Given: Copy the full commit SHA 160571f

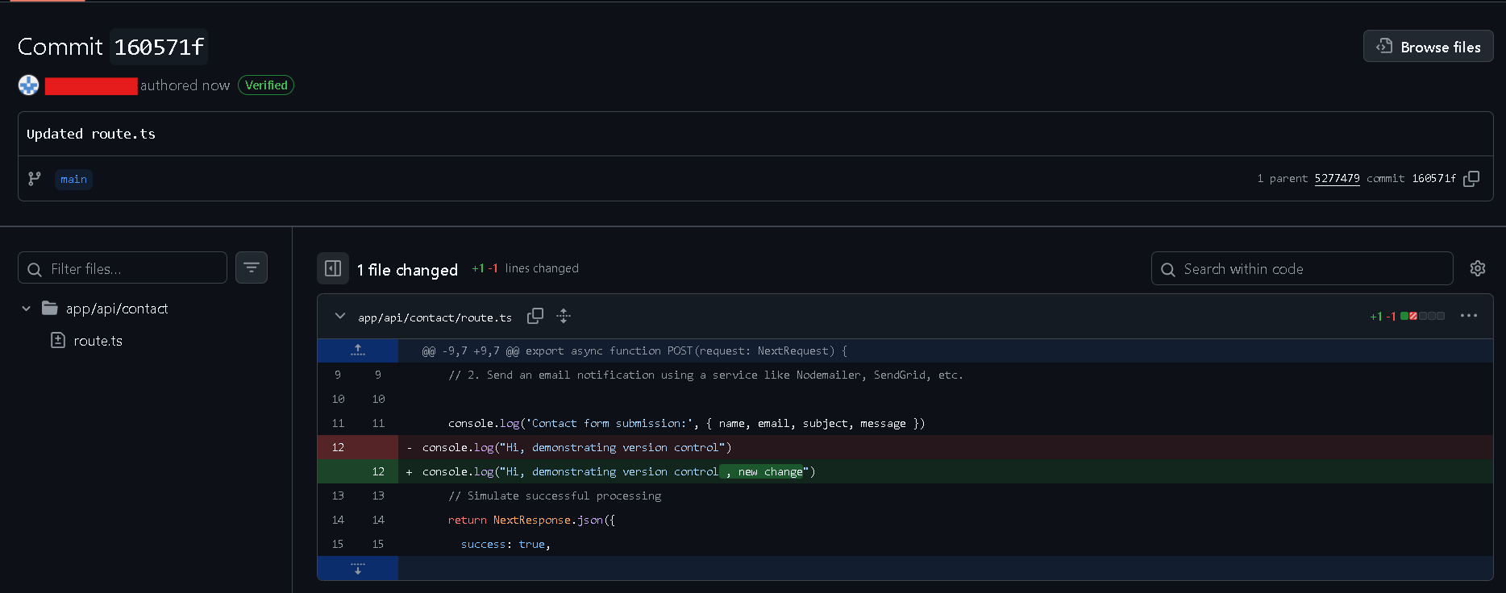Looking at the screenshot, I should point(1471,179).
